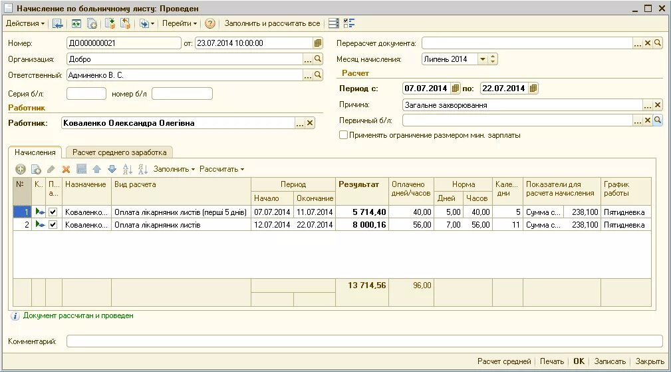Move the row up with arrow icon
Screen dimensions: 671x372
[96, 169]
